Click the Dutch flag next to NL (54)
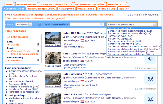This screenshot has height=104, width=163. pyautogui.click(x=82, y=61)
